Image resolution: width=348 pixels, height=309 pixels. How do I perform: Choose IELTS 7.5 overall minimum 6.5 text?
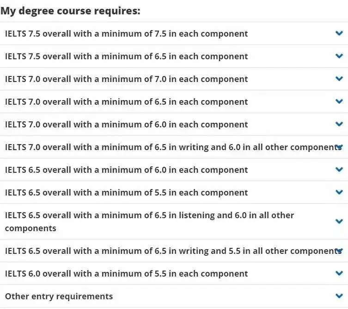pyautogui.click(x=126, y=57)
